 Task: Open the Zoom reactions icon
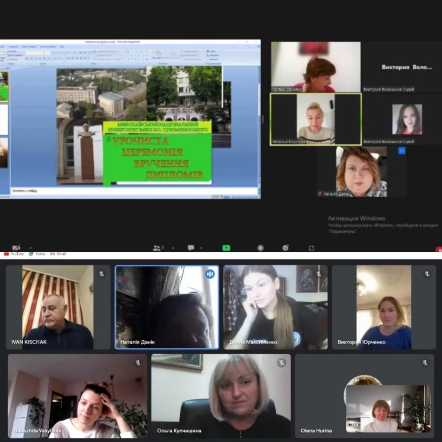tap(285, 248)
